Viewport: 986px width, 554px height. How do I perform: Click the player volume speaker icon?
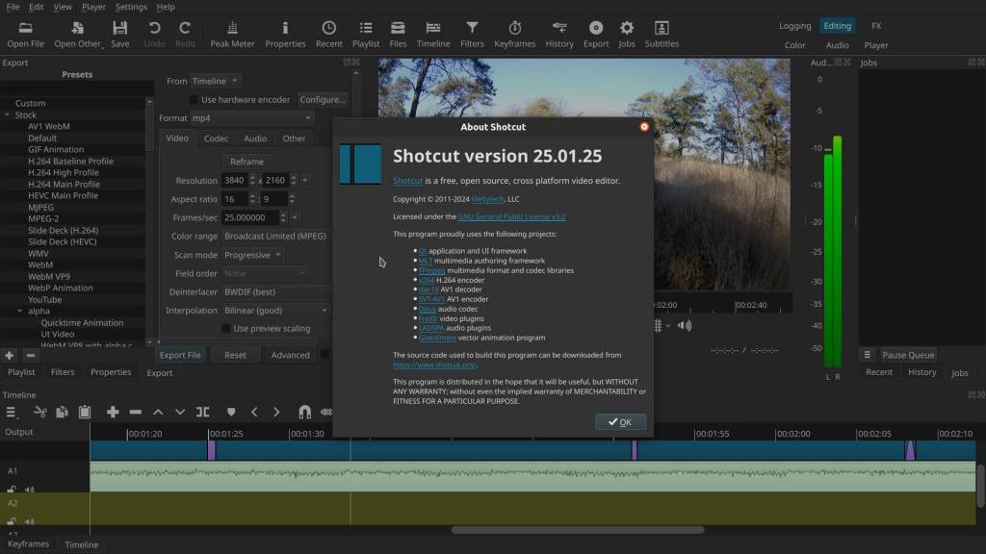(685, 325)
